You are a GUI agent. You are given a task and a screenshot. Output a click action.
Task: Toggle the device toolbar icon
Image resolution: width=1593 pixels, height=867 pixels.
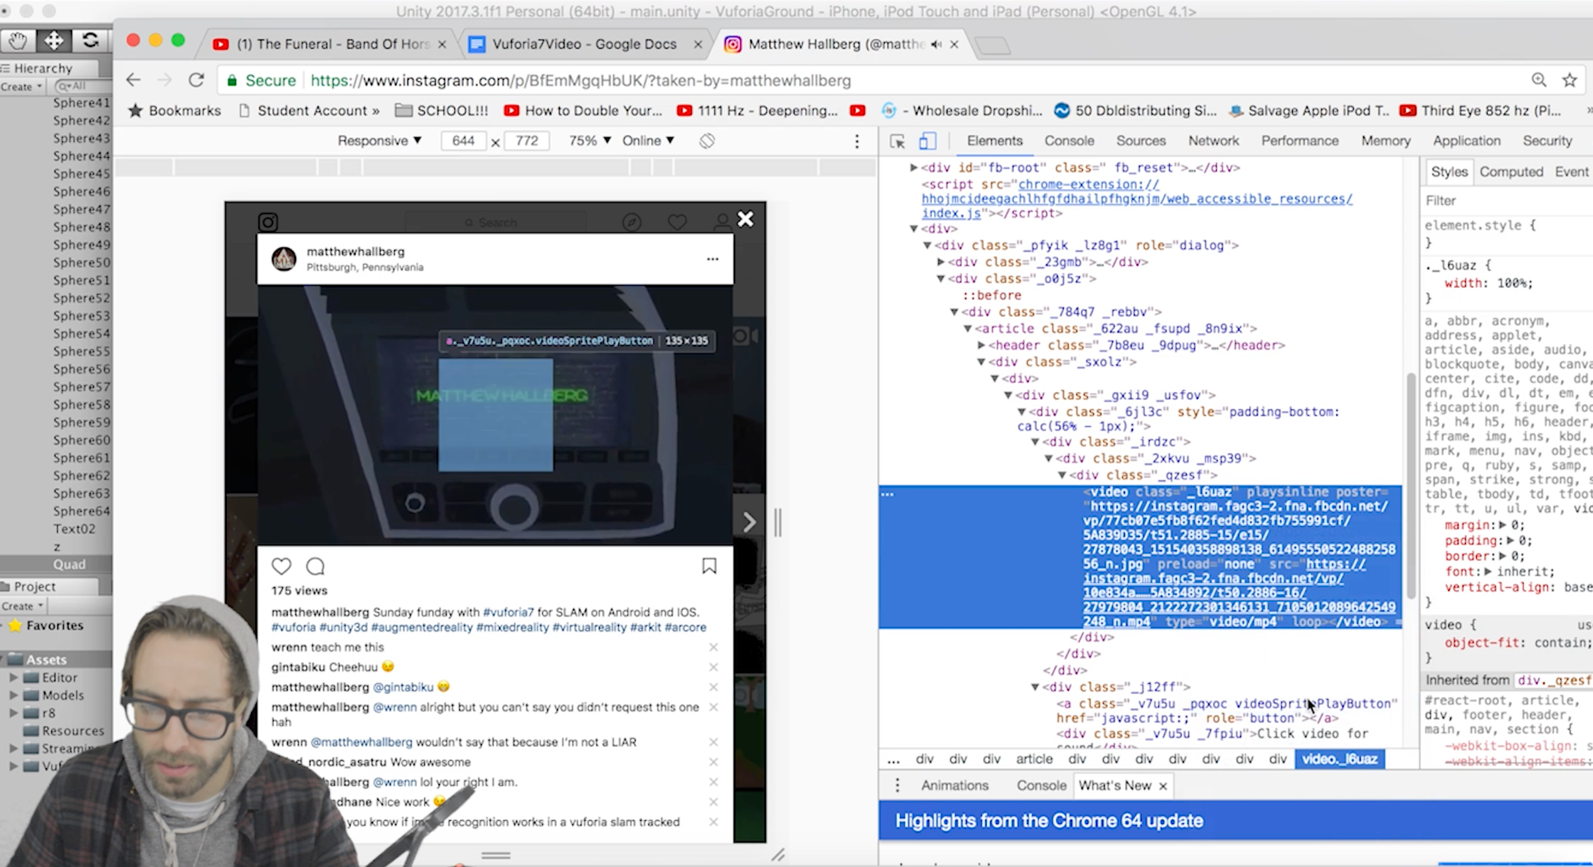927,141
